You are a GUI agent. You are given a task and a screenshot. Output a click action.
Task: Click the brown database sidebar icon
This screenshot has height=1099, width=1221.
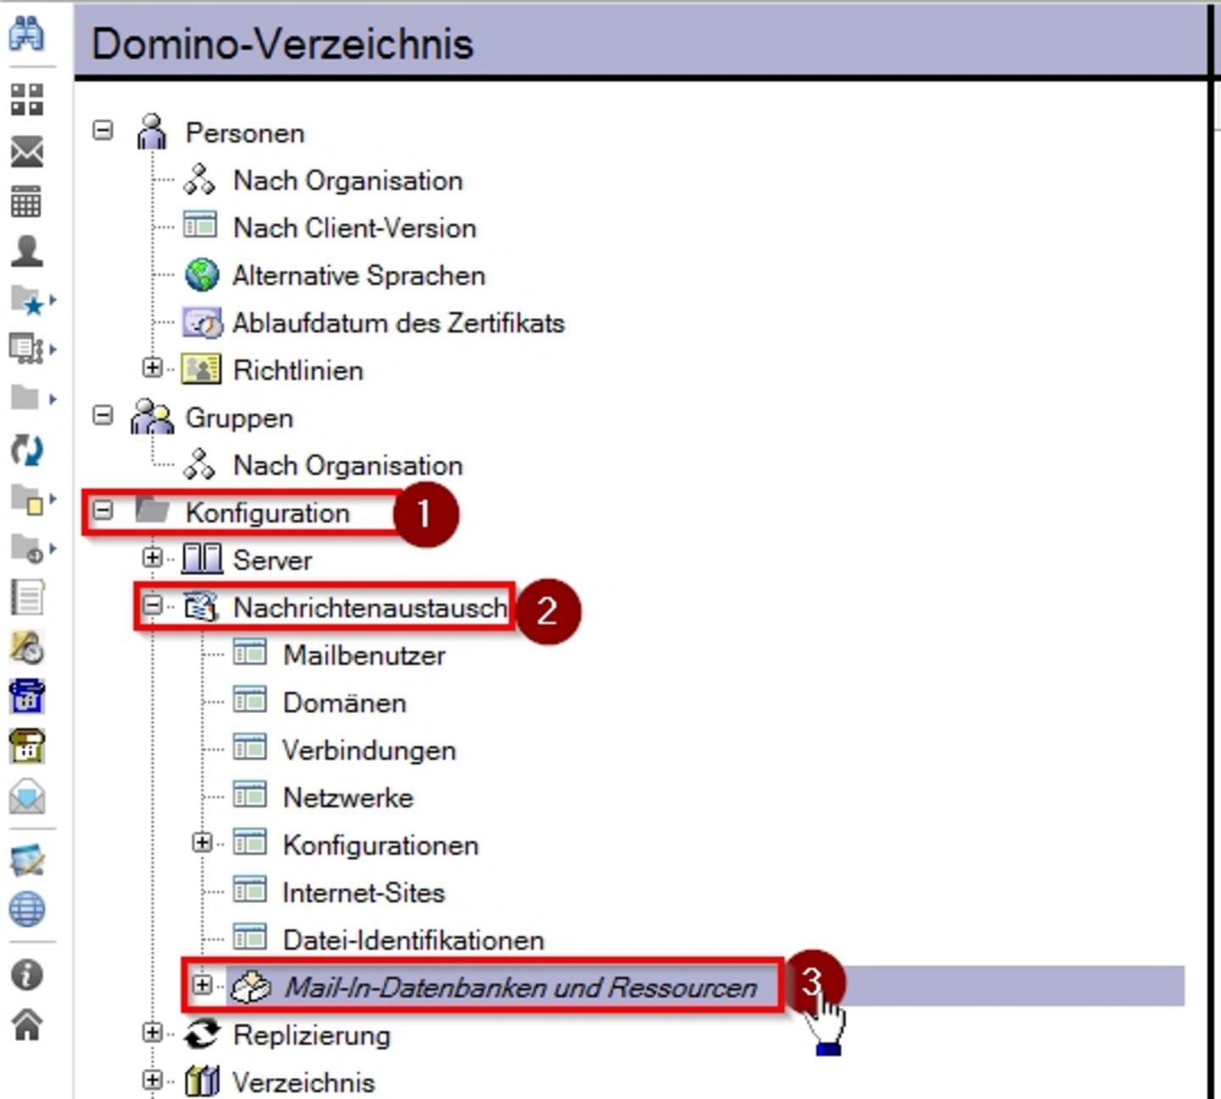click(x=27, y=747)
